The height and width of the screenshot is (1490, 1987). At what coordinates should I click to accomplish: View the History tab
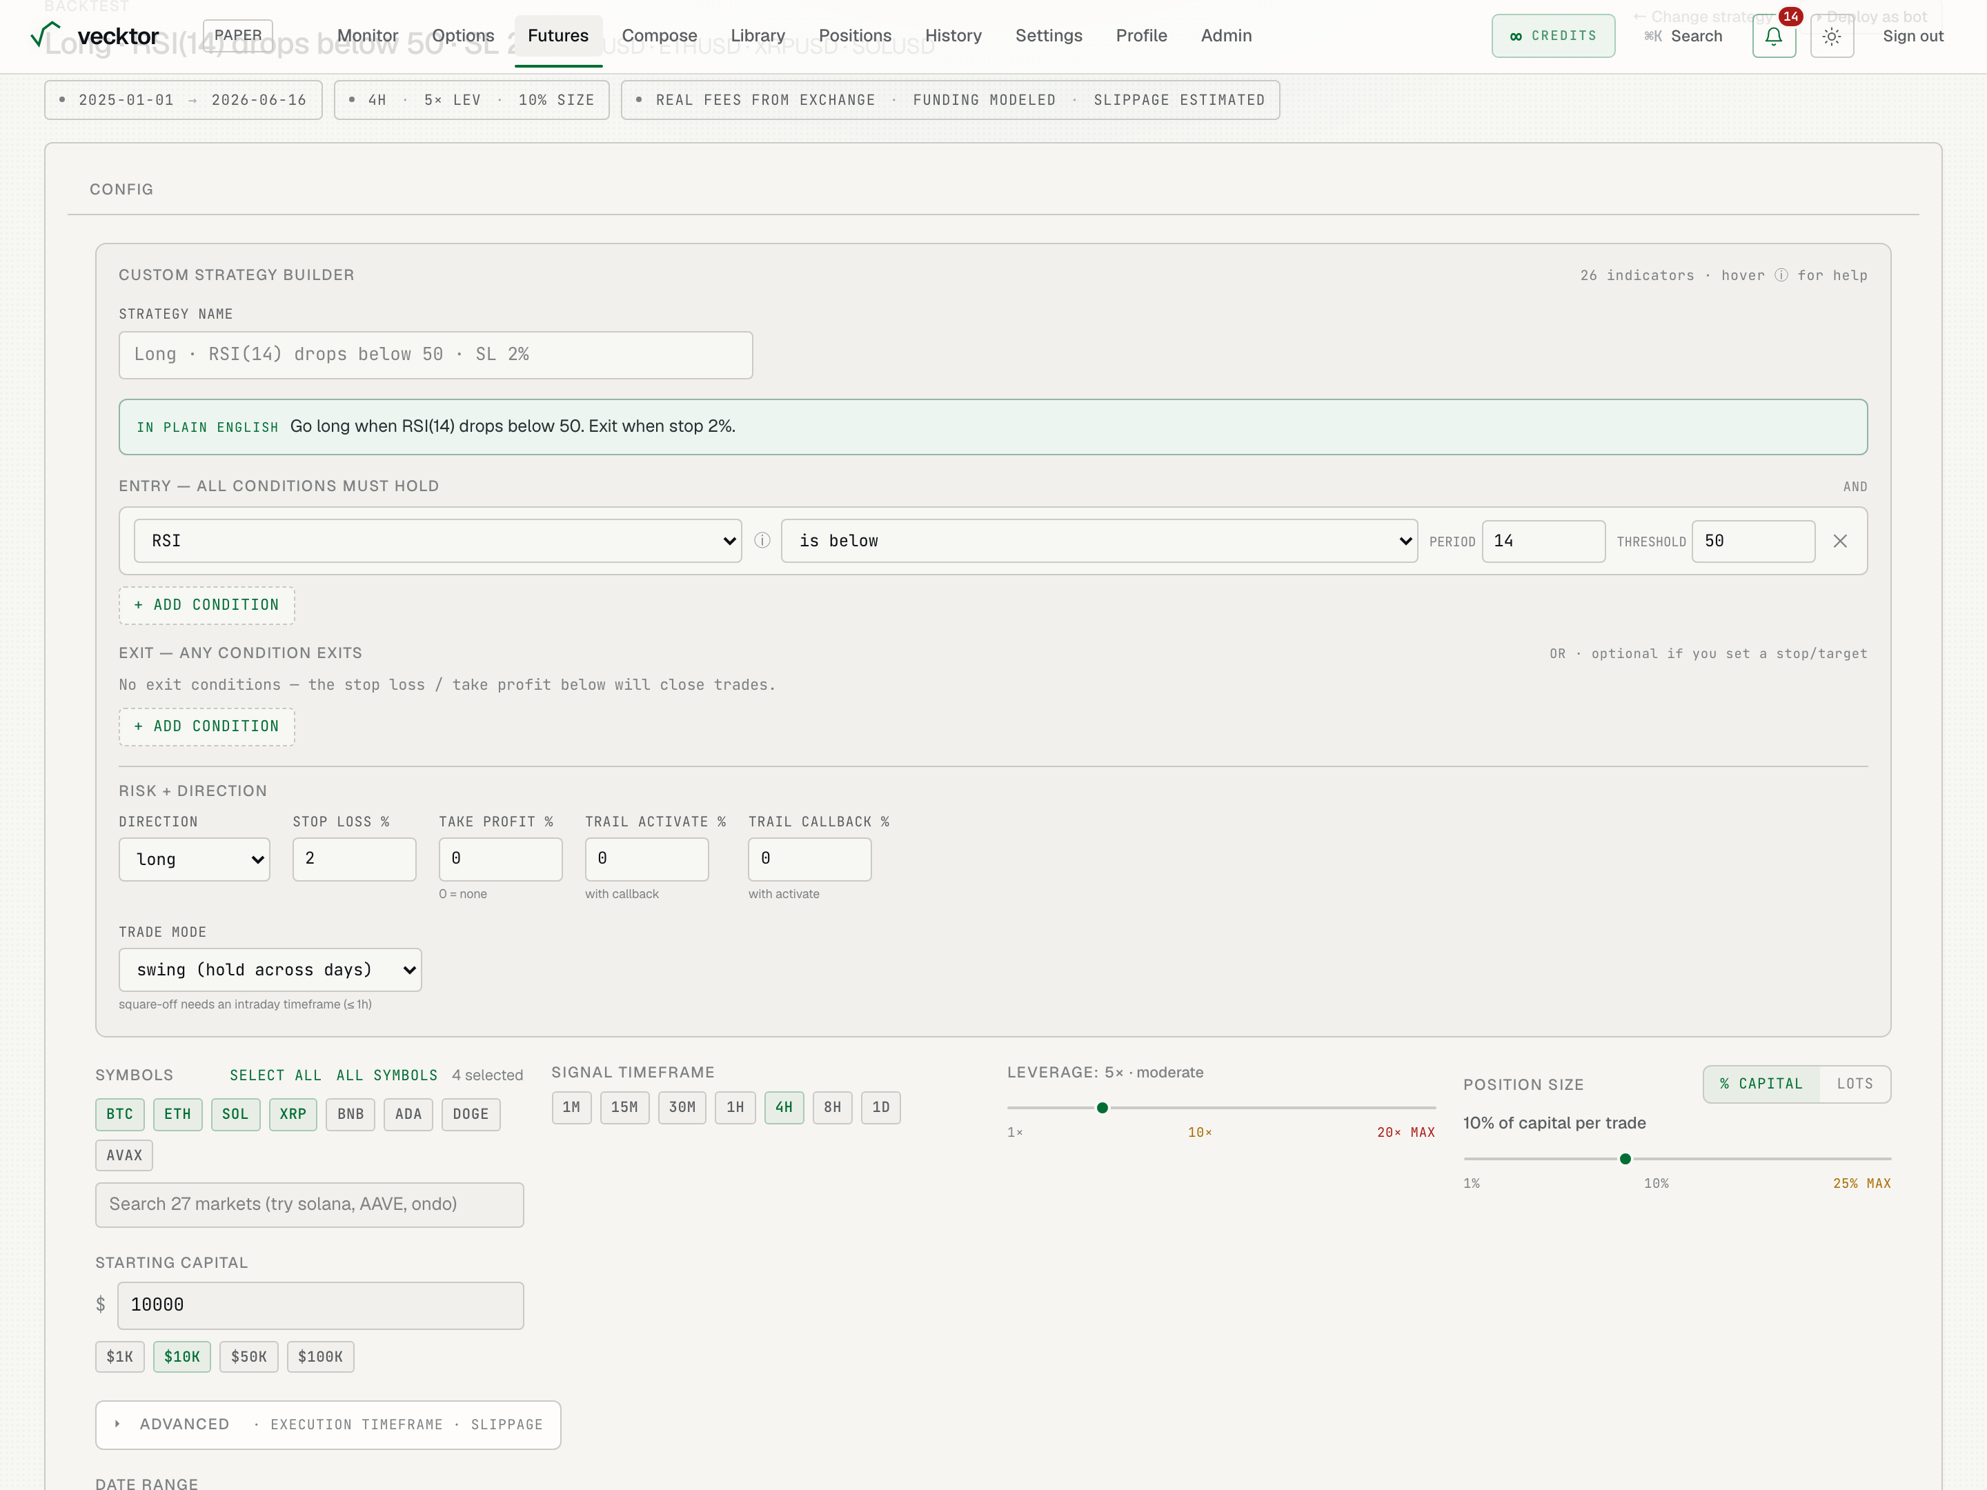tap(953, 36)
